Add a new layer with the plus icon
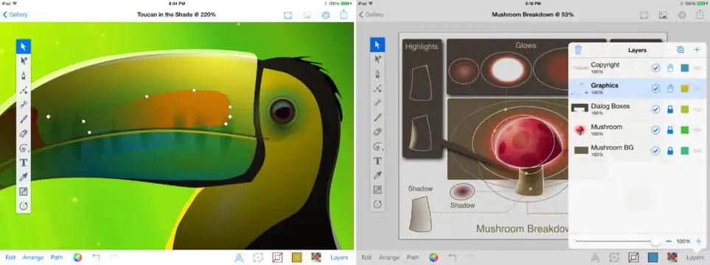 [697, 50]
